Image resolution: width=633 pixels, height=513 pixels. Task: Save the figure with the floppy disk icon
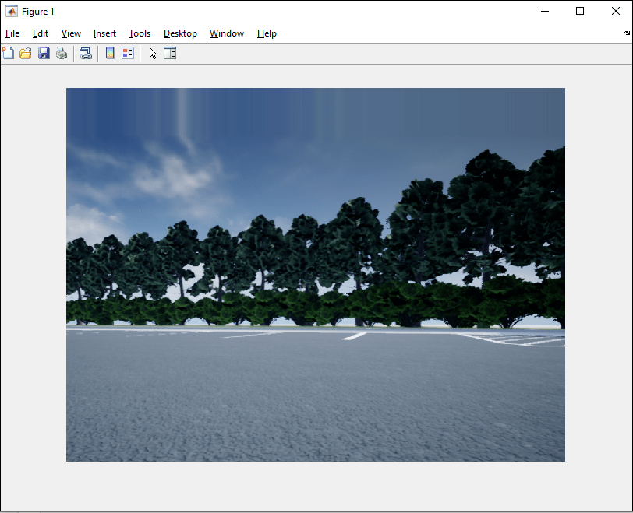click(44, 54)
